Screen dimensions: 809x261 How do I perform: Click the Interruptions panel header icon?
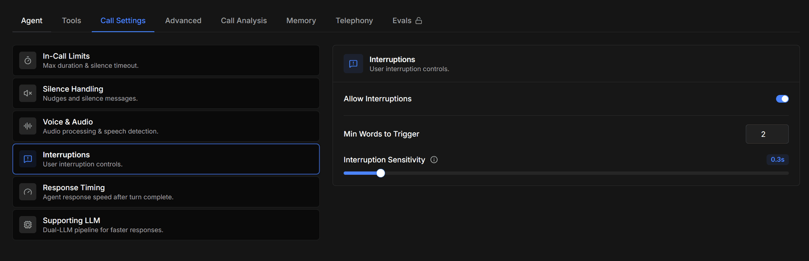point(353,64)
